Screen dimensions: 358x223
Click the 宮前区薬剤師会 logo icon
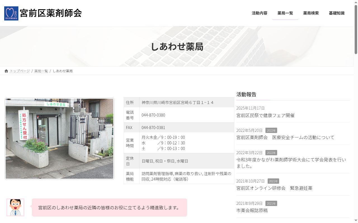click(11, 13)
